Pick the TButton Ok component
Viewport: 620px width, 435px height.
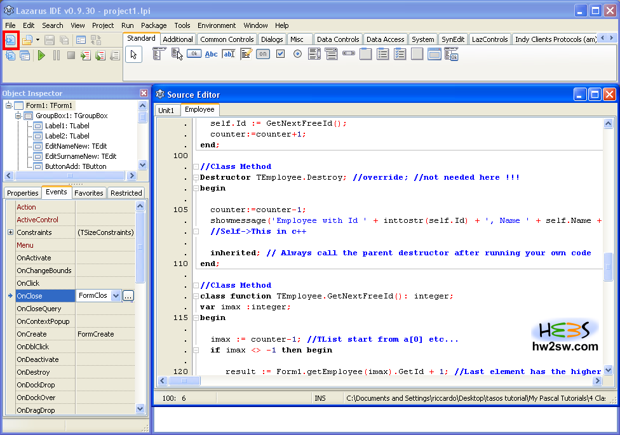[194, 53]
